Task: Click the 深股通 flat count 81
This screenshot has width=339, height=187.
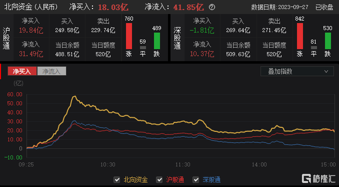Action: point(313,42)
